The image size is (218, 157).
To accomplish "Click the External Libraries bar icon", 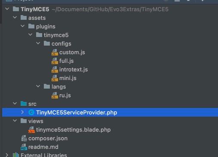I will [16, 155].
